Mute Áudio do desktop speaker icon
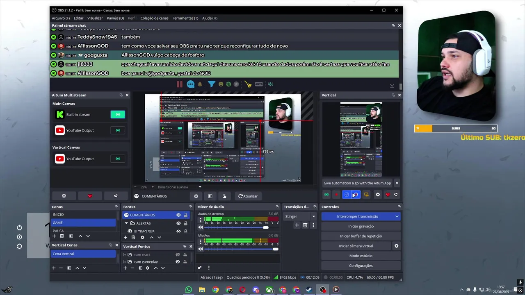The width and height of the screenshot is (525, 295). point(201,227)
